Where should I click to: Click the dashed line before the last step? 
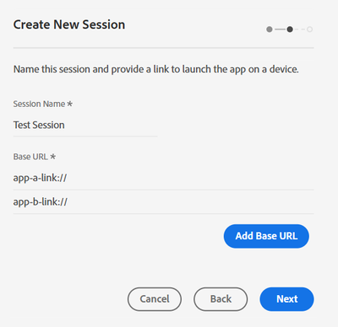(300, 29)
